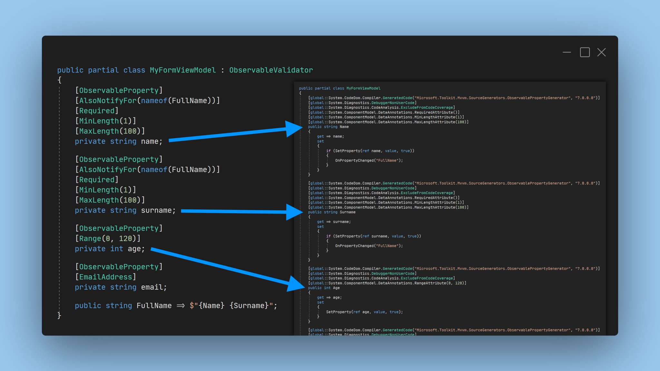
Task: Click the minimize window icon
Action: (x=567, y=52)
